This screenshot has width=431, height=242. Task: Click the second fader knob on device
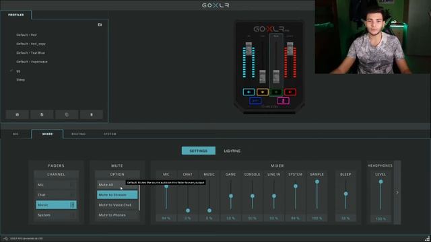263,77
